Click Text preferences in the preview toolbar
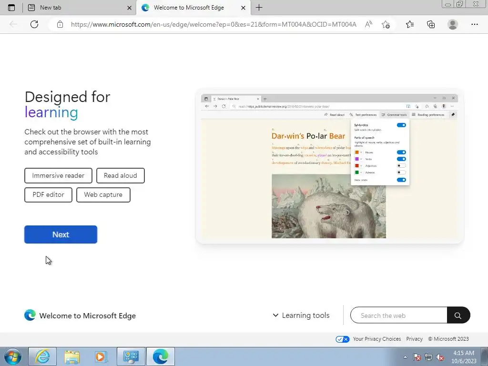The width and height of the screenshot is (488, 366). [363, 115]
